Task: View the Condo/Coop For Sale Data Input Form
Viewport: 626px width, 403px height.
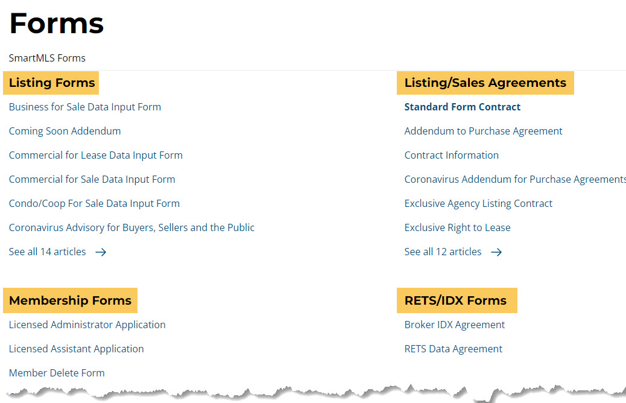Action: [94, 203]
